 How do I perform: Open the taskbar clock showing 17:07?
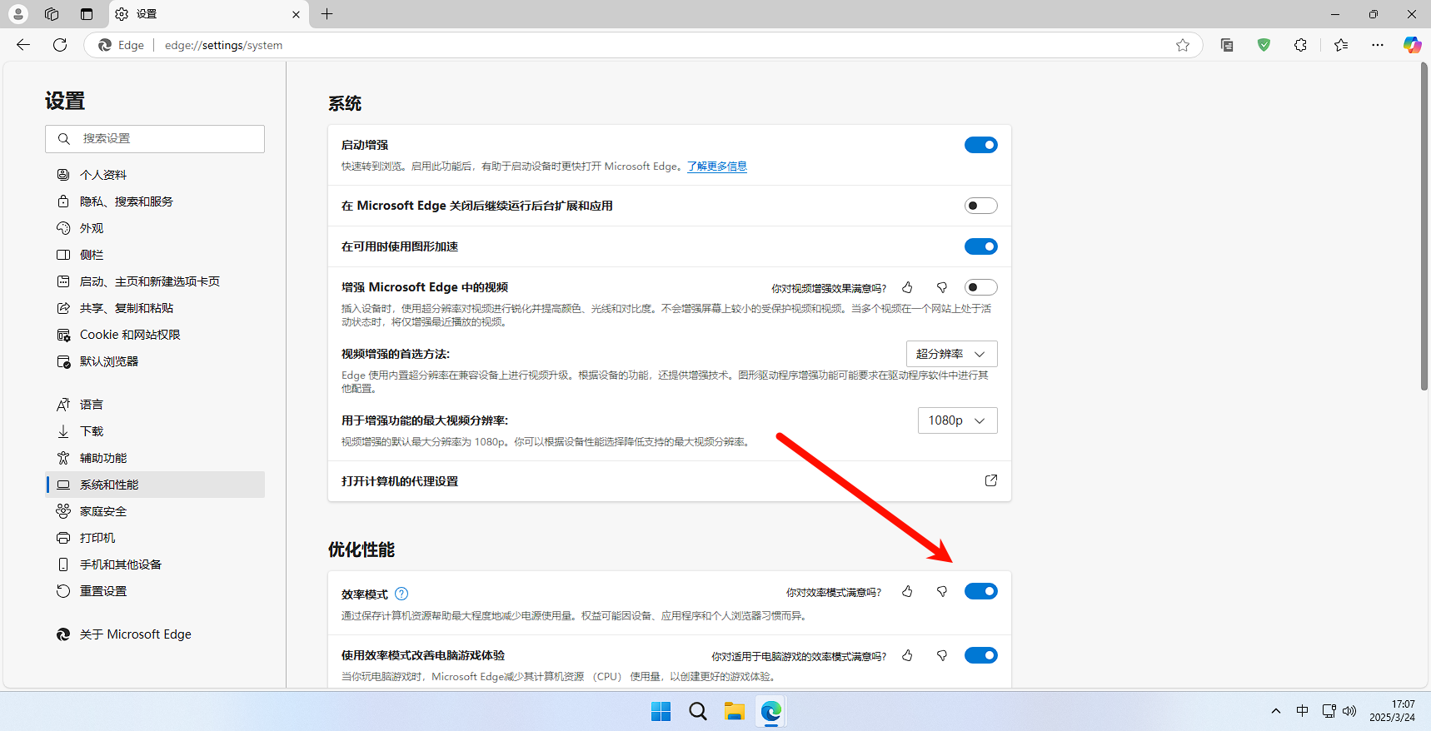1392,711
